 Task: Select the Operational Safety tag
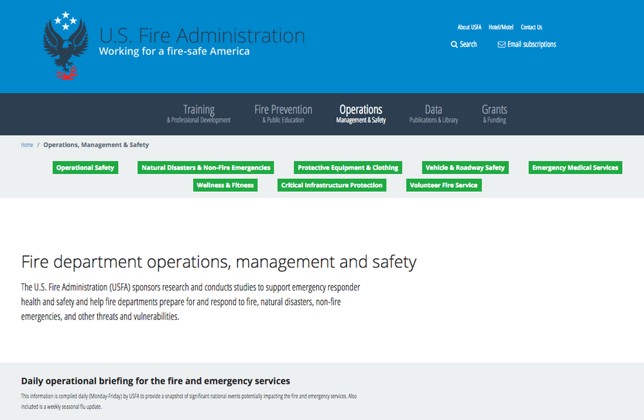pos(85,167)
